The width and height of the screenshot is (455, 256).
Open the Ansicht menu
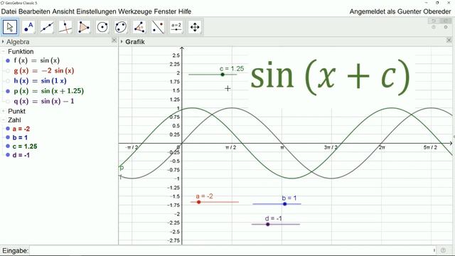(63, 11)
